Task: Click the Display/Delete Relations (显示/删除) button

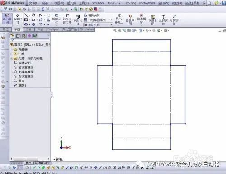Action: [x=119, y=19]
